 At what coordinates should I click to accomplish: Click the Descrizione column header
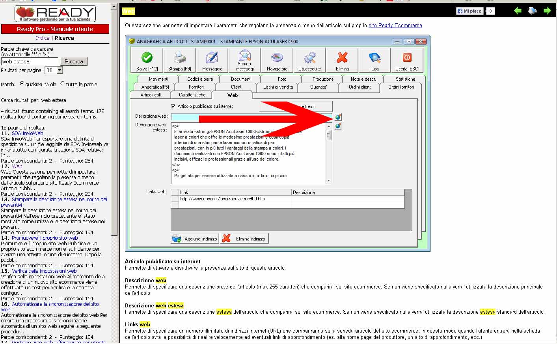click(x=348, y=192)
